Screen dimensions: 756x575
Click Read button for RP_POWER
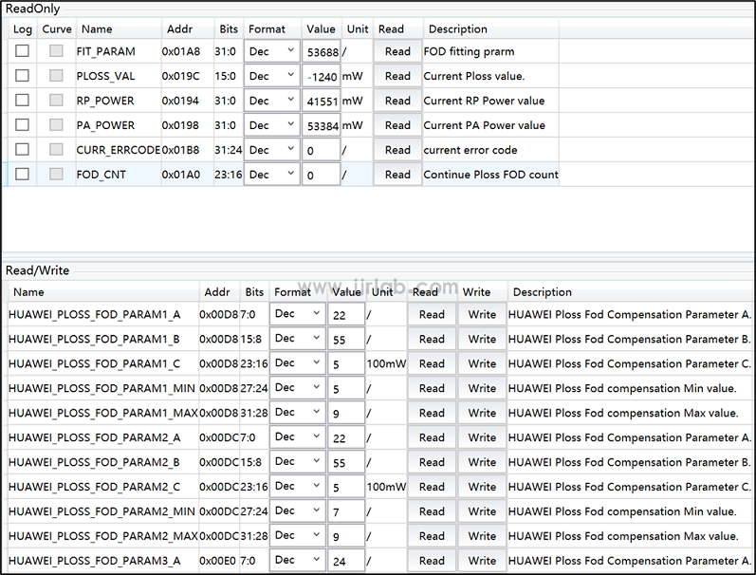[x=397, y=101]
